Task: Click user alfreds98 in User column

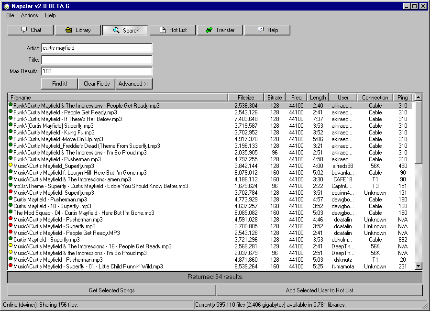Action: point(343,166)
